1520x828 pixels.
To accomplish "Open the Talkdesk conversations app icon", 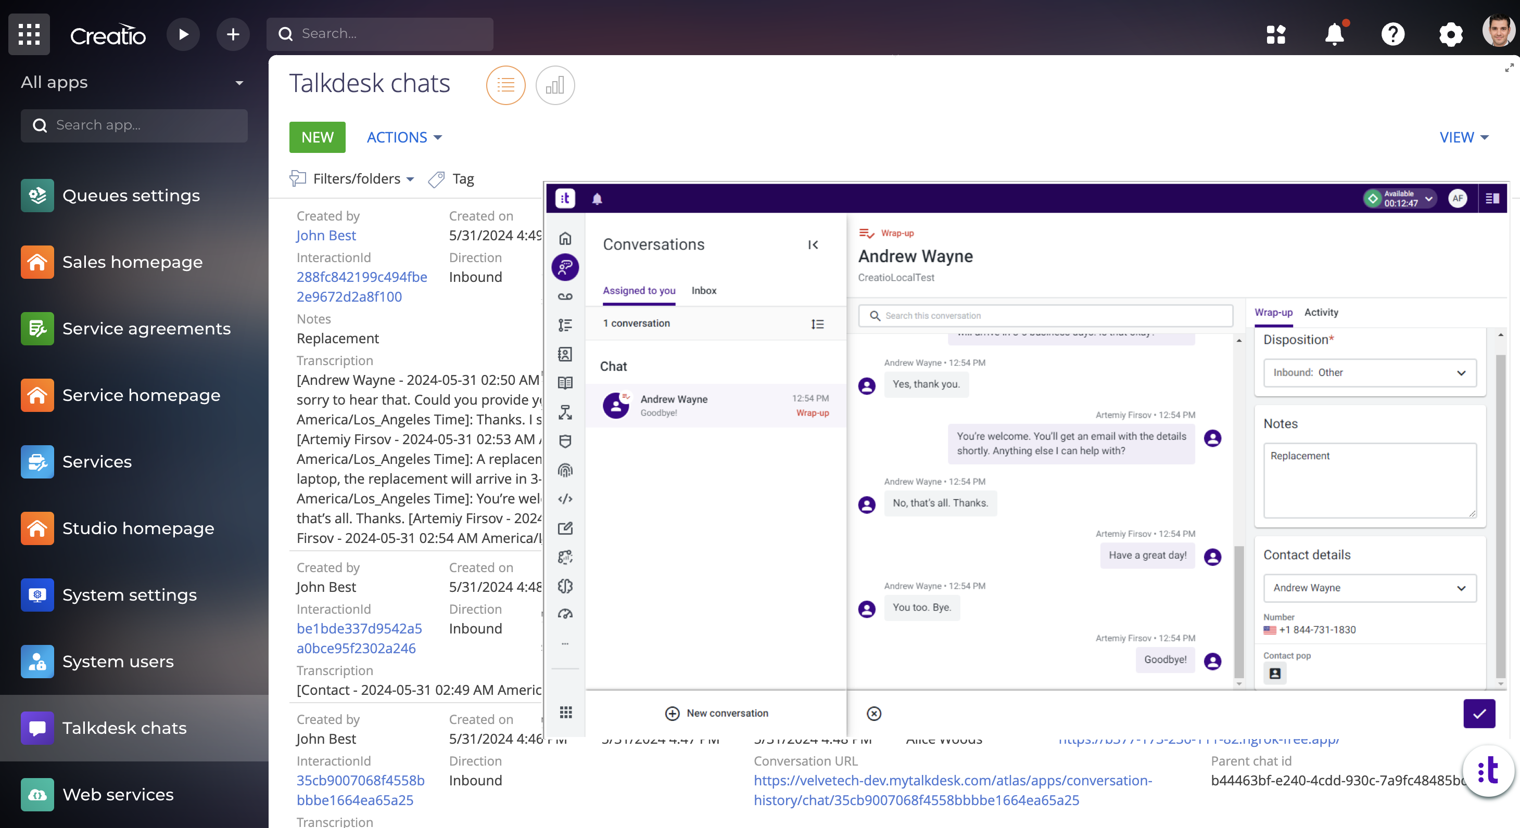I will coord(565,268).
